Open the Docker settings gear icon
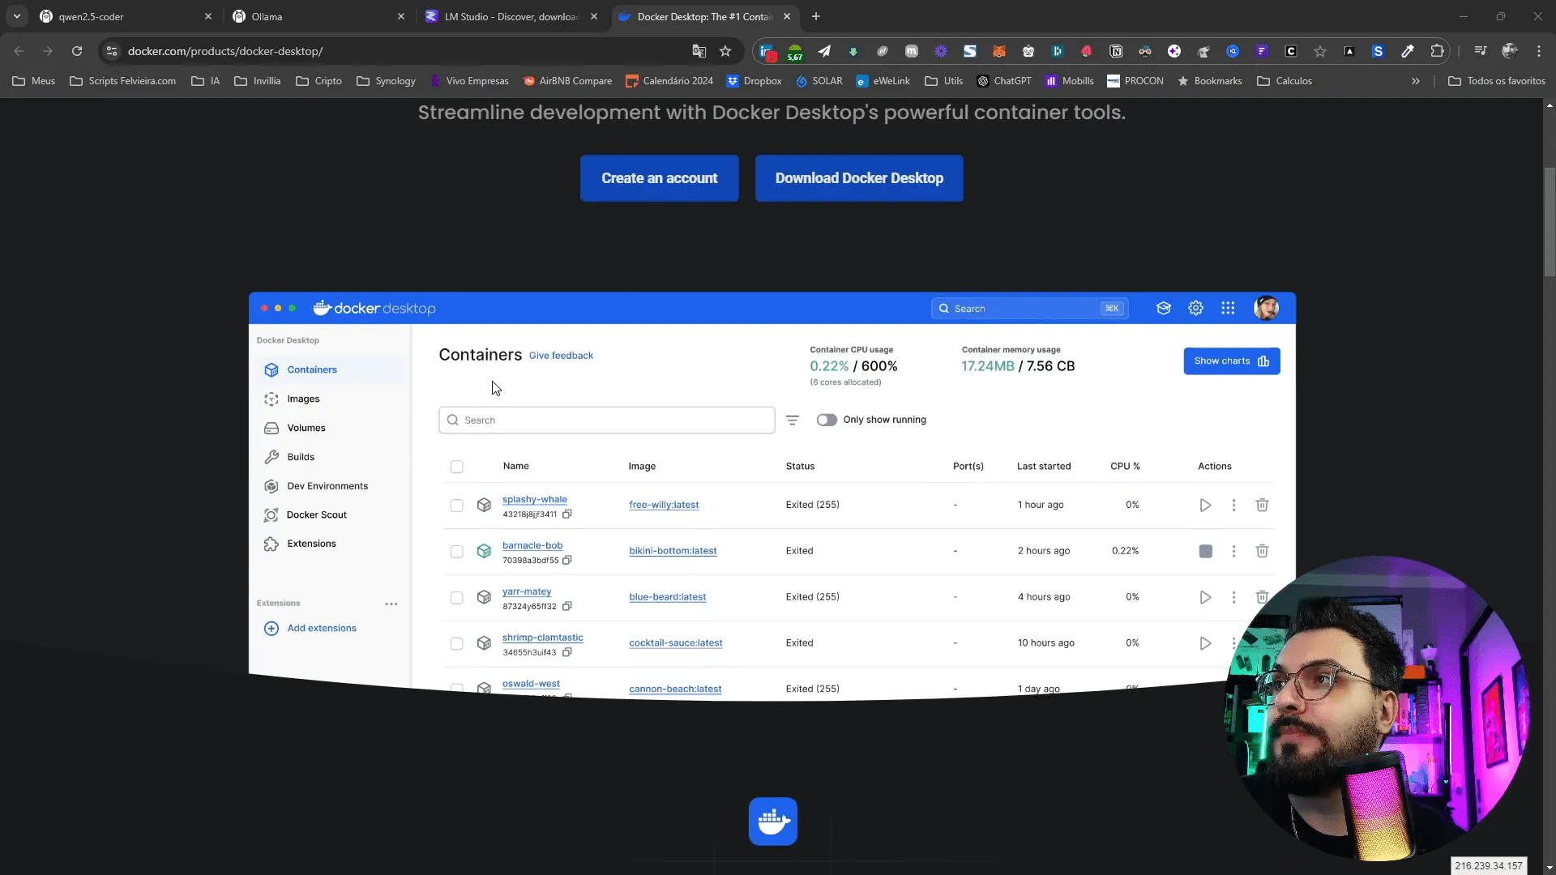Screen dimensions: 1556x875 click(x=1195, y=308)
